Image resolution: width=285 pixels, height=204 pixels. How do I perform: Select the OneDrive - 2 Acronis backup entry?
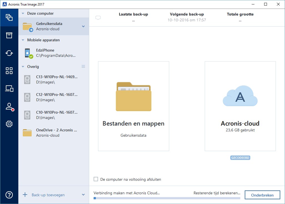tap(54, 133)
